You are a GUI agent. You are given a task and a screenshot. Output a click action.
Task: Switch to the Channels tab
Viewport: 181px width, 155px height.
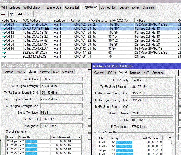[x=148, y=7]
